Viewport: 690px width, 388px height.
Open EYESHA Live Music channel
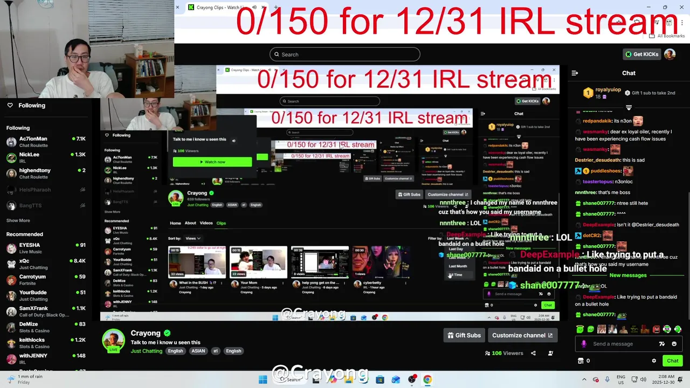[46, 248]
